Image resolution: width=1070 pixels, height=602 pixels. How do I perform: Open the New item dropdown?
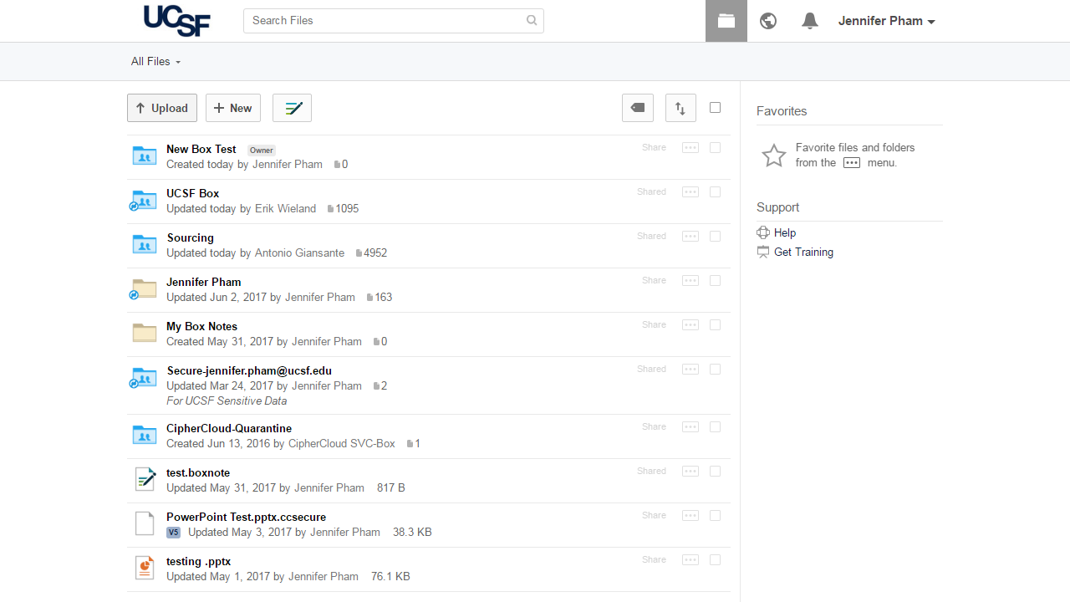click(x=233, y=108)
